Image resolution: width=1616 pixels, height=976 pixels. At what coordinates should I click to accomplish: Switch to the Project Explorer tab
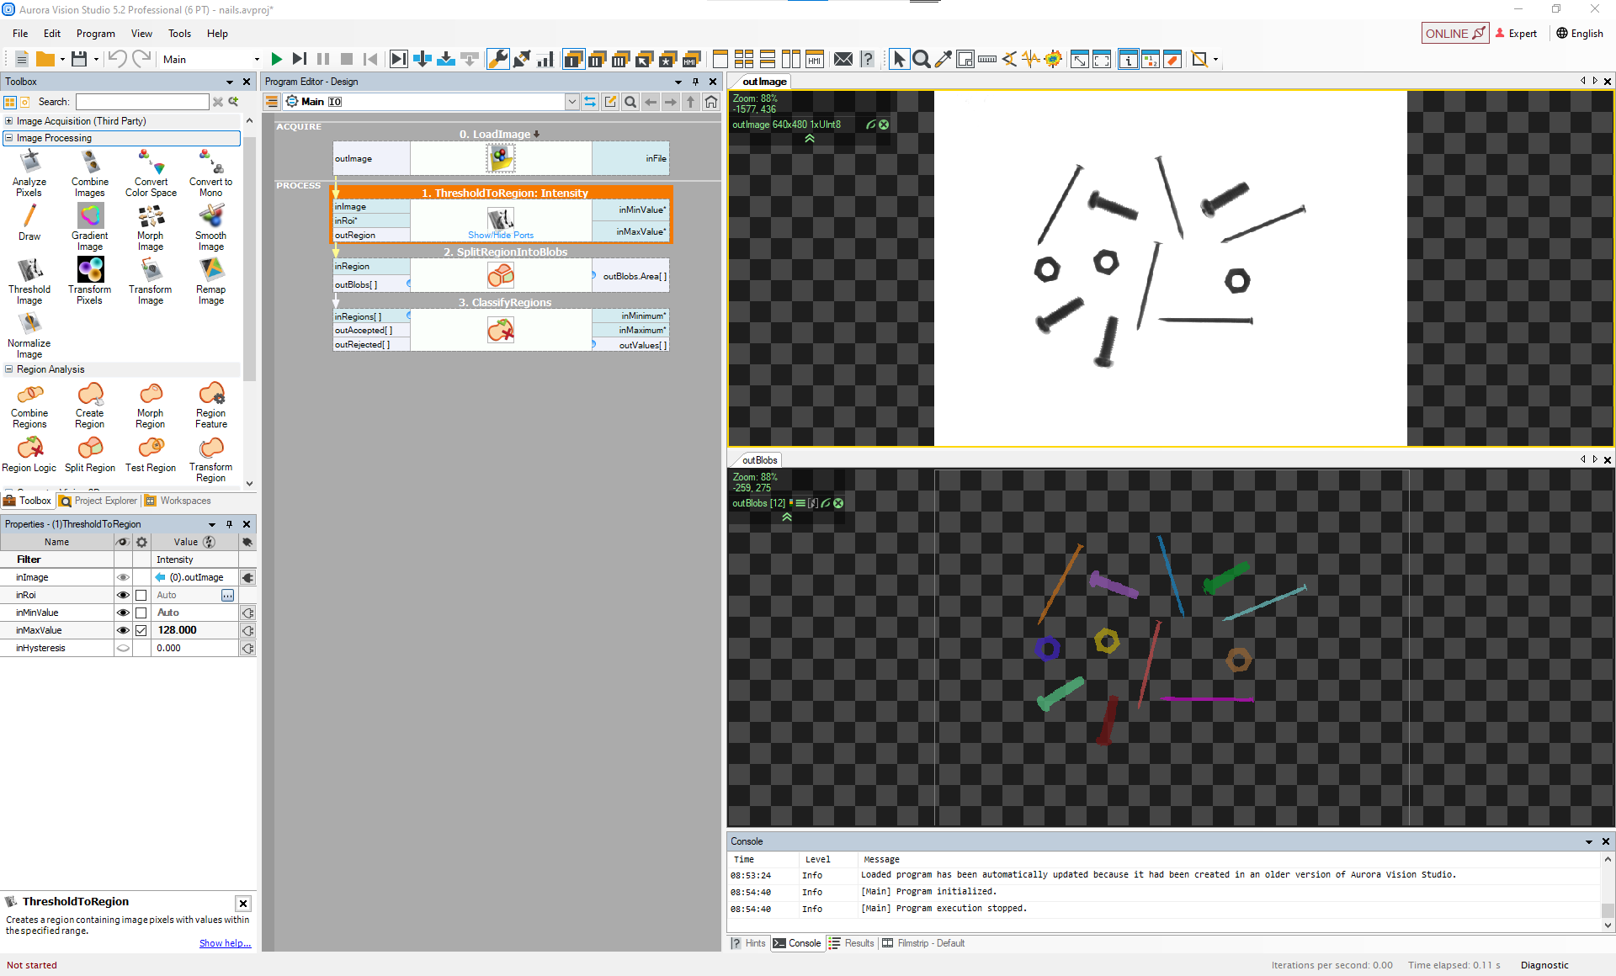click(x=98, y=501)
